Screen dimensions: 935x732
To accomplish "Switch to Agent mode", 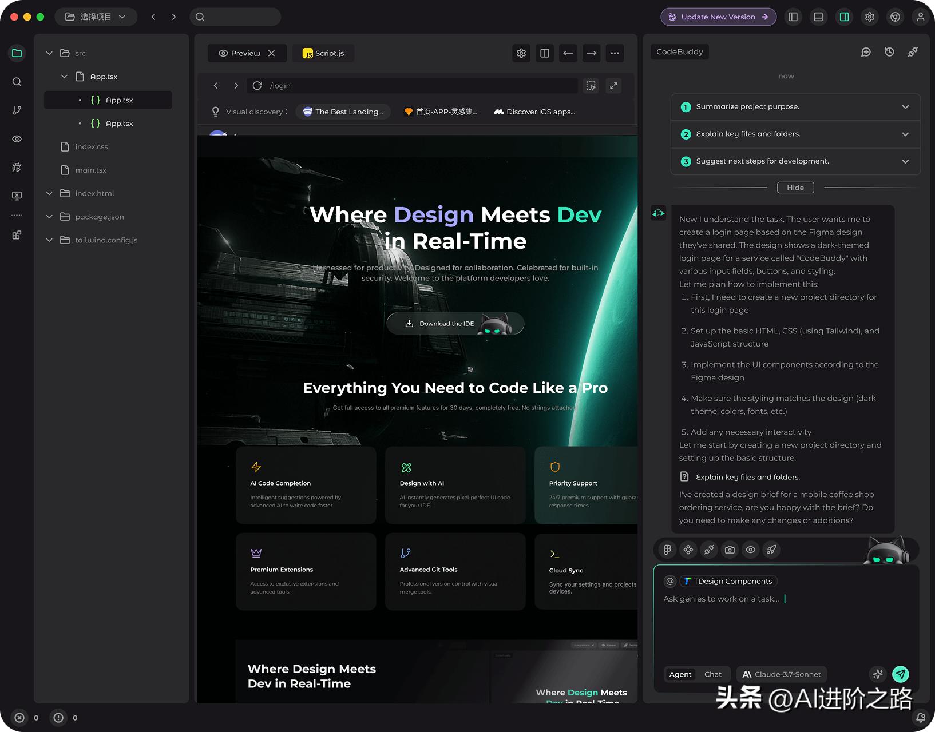I will pos(680,674).
